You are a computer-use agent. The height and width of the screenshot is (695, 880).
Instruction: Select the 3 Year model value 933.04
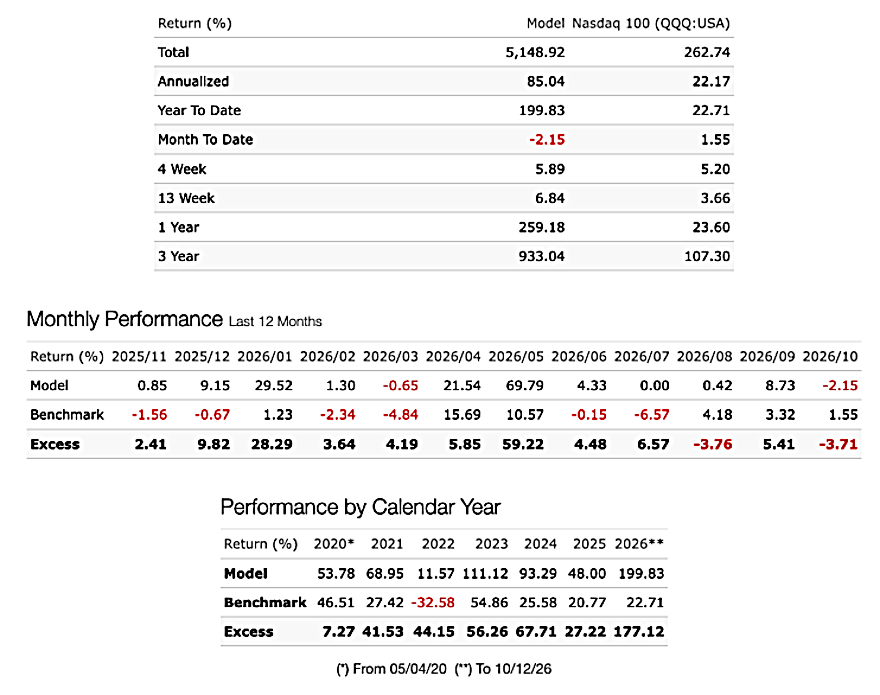pyautogui.click(x=541, y=256)
